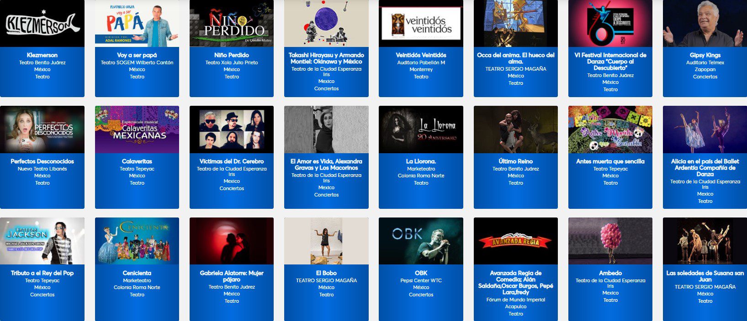Click Tributo a el Rey del Pop title
Screen dimensions: 747x321
[42, 273]
